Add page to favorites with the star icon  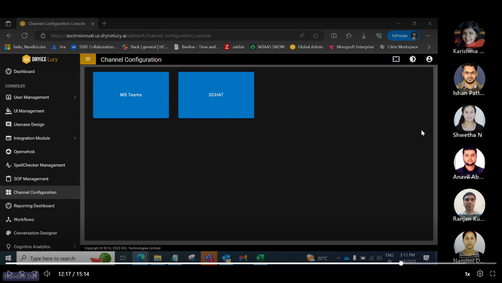click(x=315, y=35)
